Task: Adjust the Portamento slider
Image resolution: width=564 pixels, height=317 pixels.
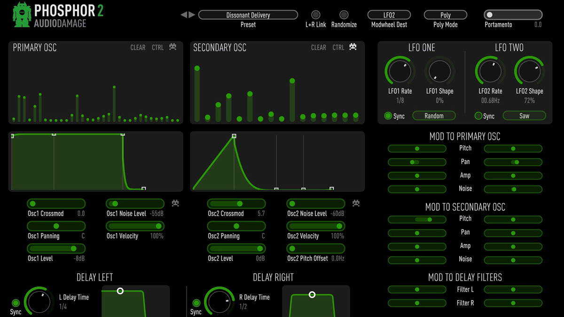Action: click(x=513, y=15)
